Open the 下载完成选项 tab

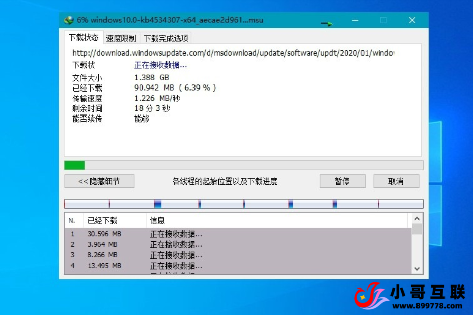coord(166,38)
